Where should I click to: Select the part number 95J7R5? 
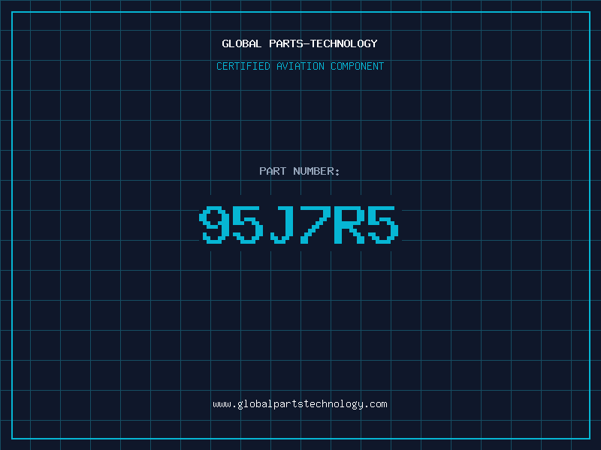[x=299, y=224]
